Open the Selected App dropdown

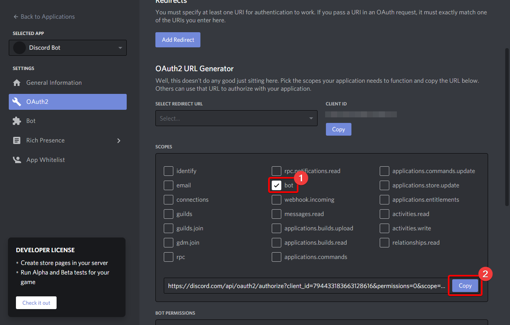(x=68, y=48)
